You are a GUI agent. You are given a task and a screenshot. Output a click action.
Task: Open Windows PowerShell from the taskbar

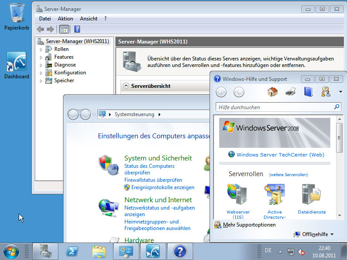click(72, 251)
